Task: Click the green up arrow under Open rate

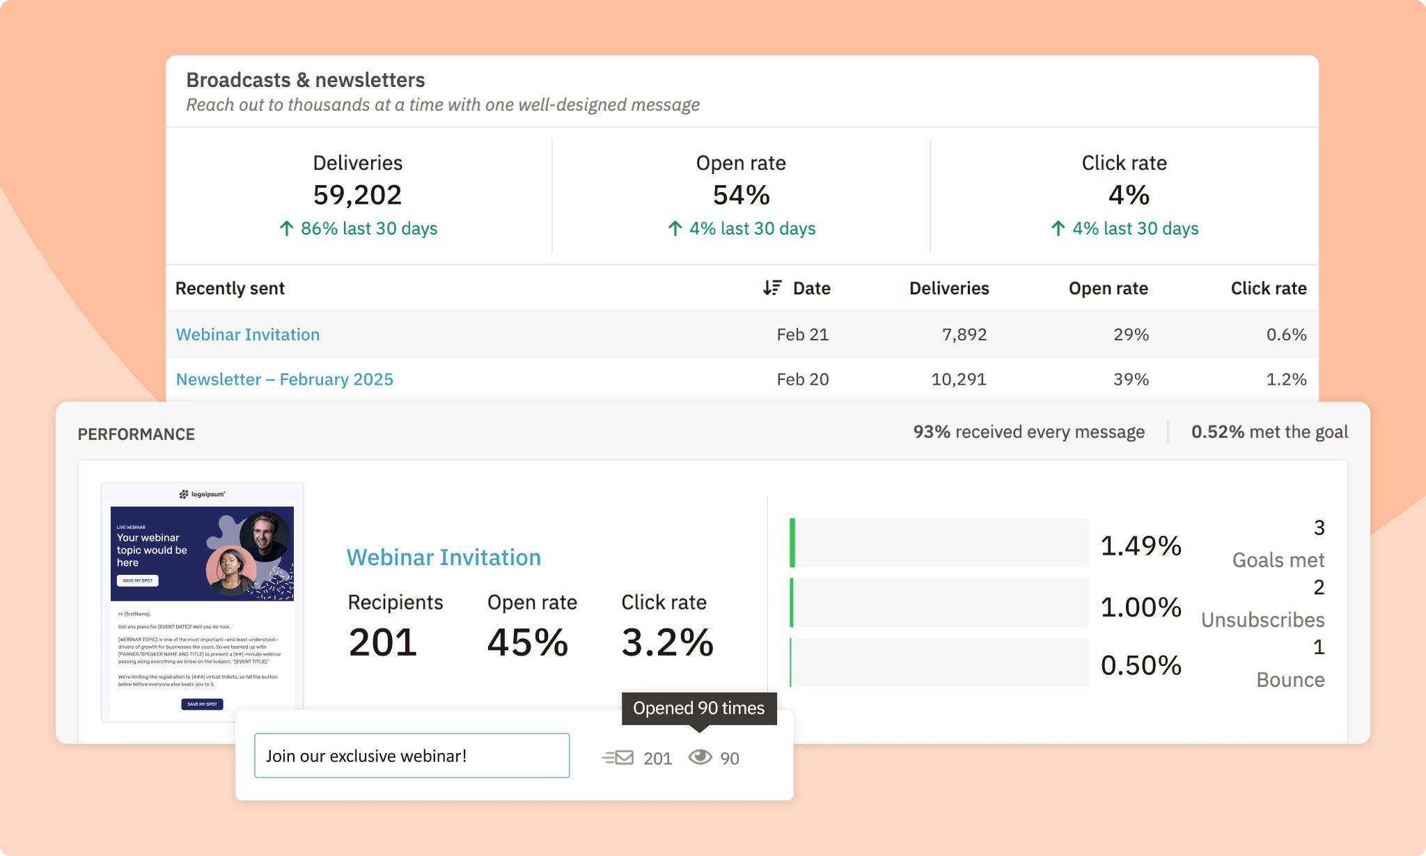Action: [x=674, y=228]
